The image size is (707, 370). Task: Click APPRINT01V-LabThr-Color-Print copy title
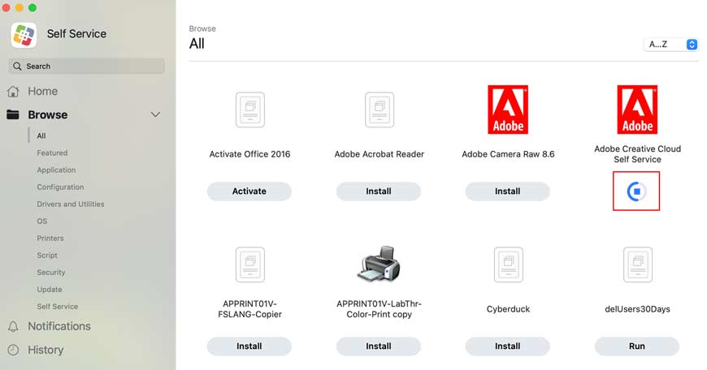[380, 309]
